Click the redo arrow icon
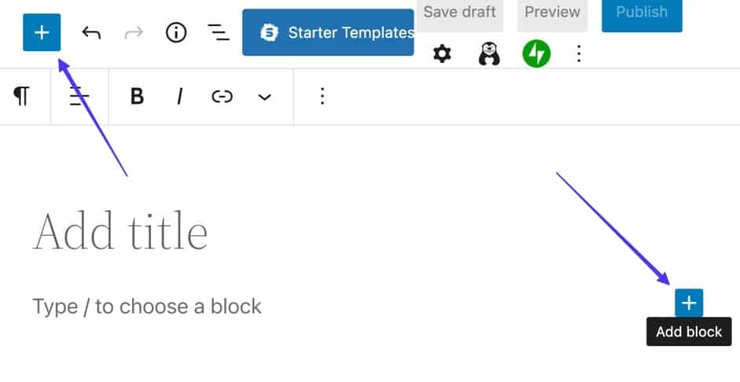This screenshot has height=382, width=740. point(134,33)
